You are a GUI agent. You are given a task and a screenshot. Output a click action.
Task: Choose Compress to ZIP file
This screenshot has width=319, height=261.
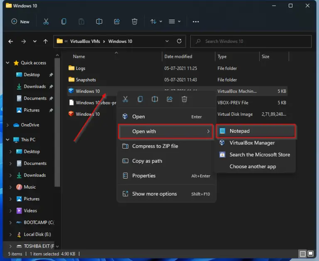pos(166,146)
